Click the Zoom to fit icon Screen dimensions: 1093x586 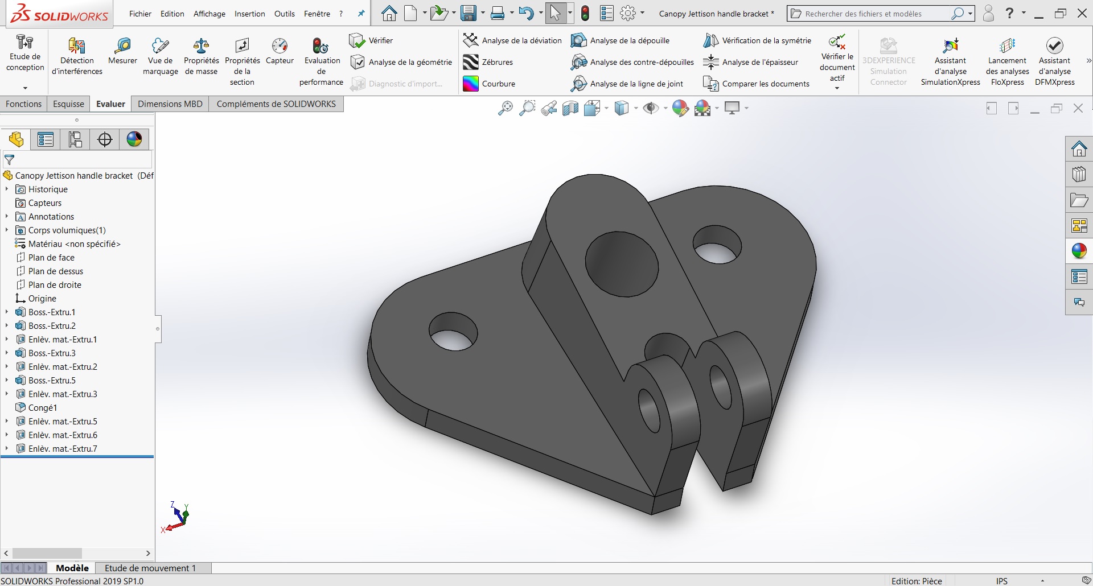pyautogui.click(x=505, y=108)
